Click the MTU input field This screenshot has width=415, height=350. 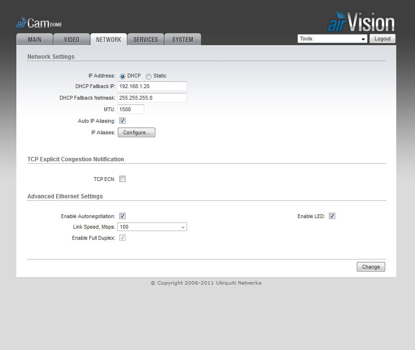pos(131,109)
